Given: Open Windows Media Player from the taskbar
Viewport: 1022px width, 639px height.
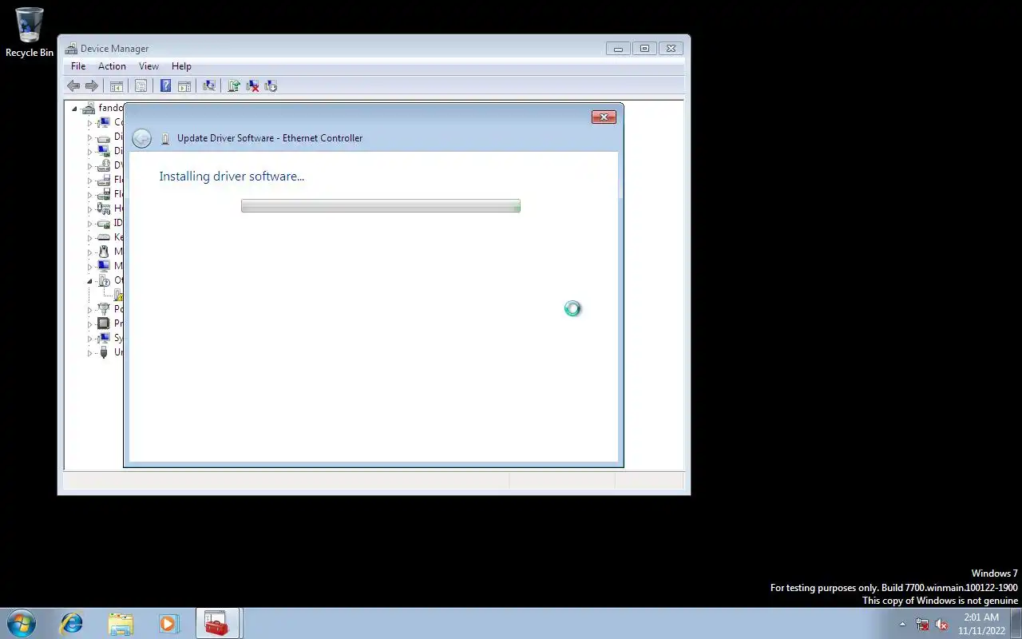Looking at the screenshot, I should [x=168, y=623].
